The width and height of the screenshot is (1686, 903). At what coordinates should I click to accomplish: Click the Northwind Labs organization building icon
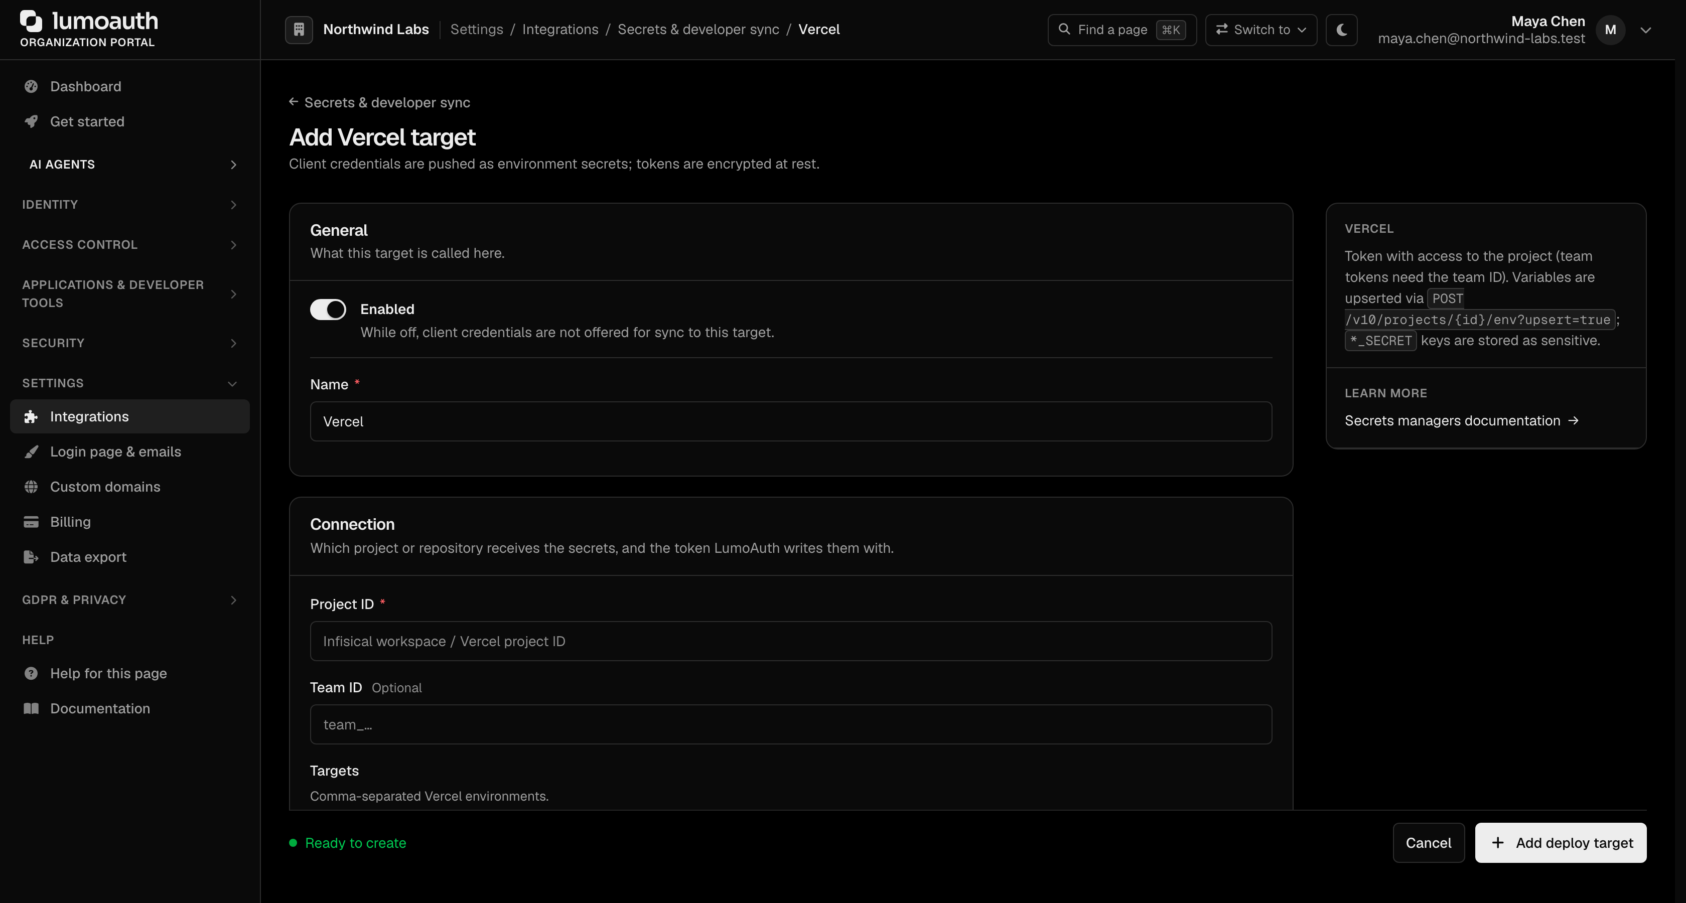coord(299,30)
